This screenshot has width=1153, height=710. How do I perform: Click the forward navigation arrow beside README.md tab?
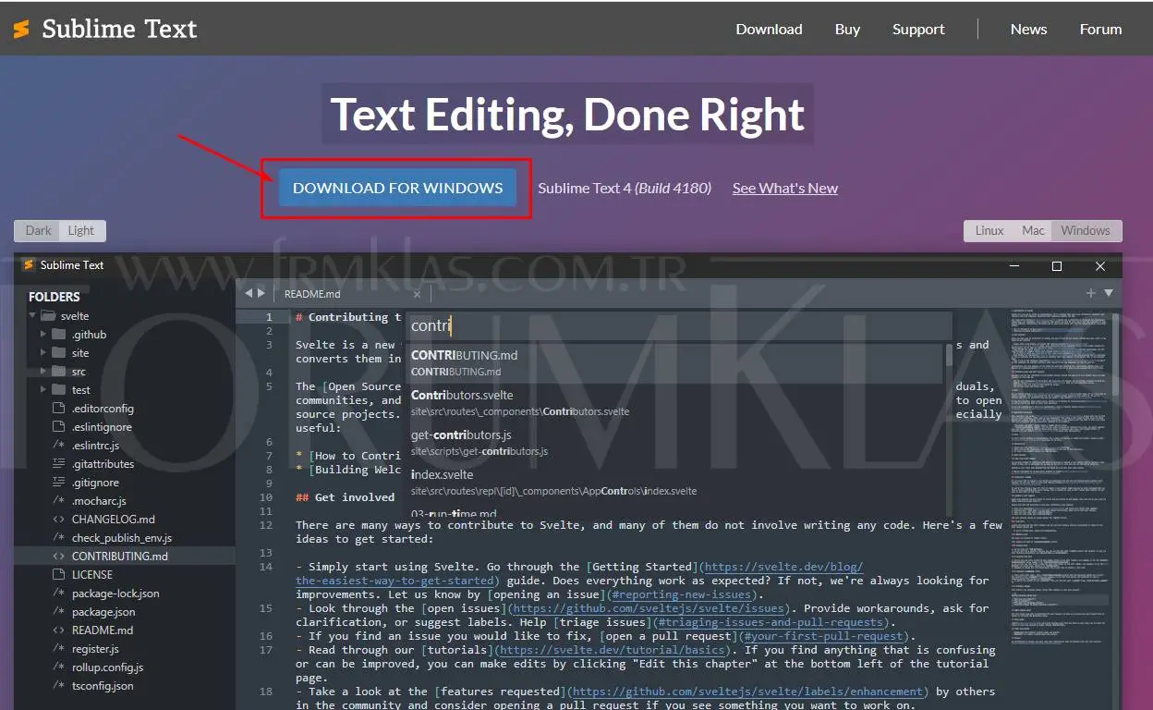[x=261, y=293]
